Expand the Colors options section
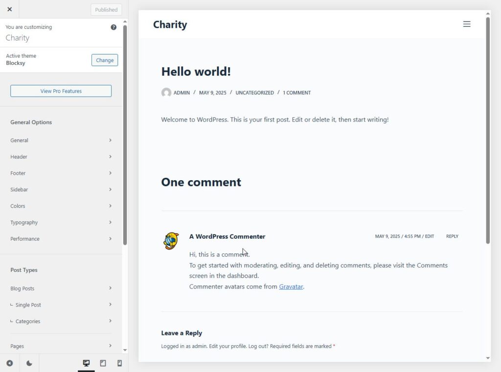 click(61, 206)
